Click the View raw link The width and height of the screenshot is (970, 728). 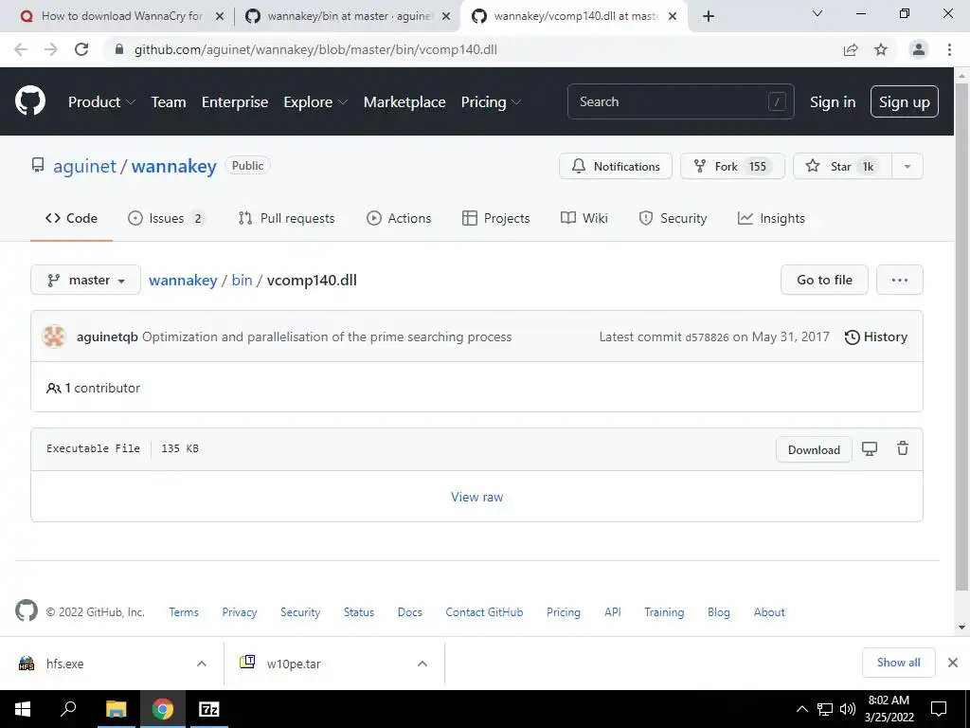click(477, 497)
